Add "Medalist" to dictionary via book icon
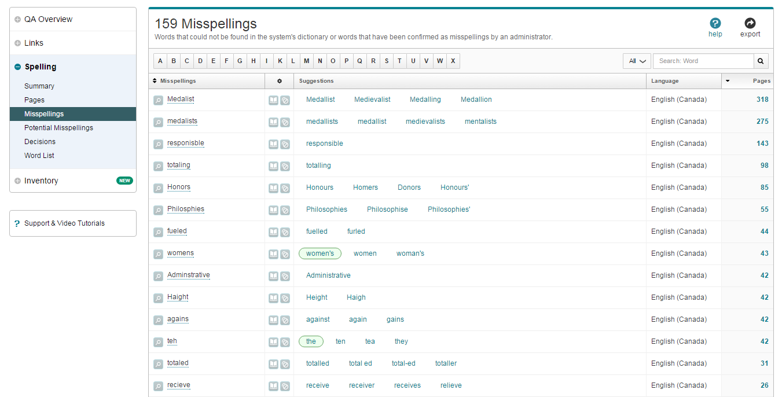Screen dimensions: 782x397 click(x=273, y=100)
